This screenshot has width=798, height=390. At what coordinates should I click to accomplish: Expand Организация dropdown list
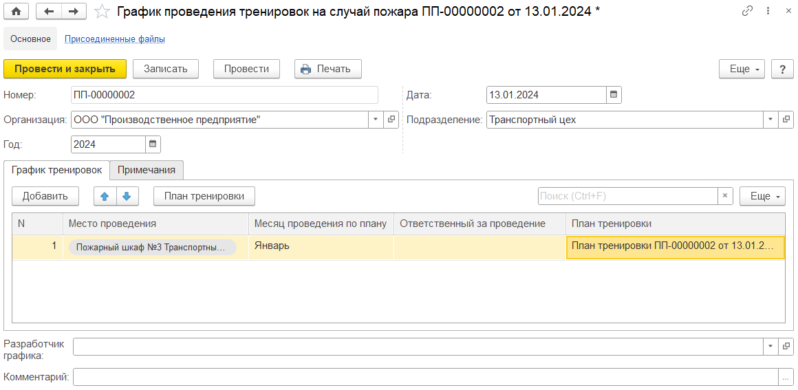[x=376, y=120]
